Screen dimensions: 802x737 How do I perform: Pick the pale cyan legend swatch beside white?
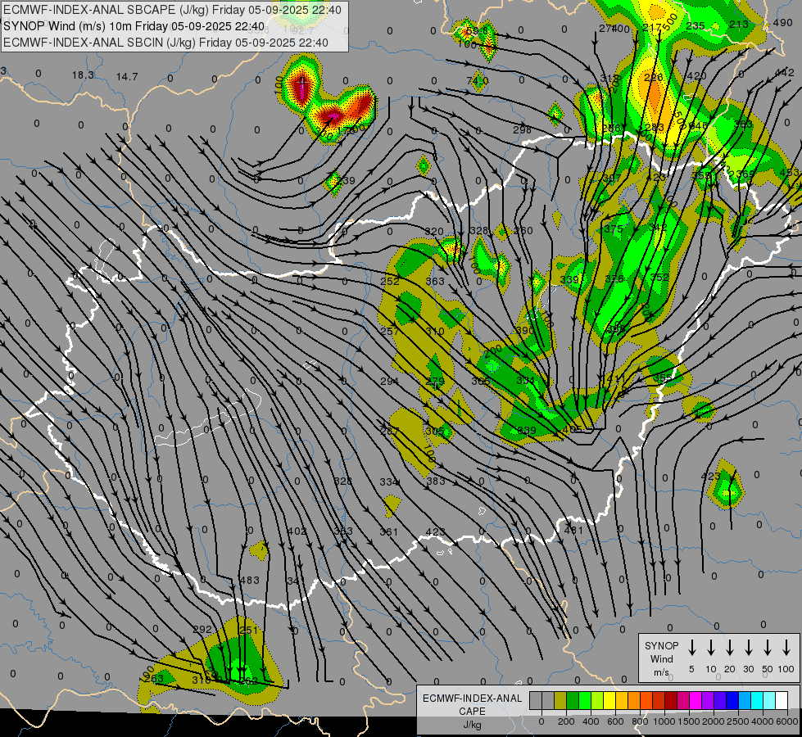tap(769, 701)
